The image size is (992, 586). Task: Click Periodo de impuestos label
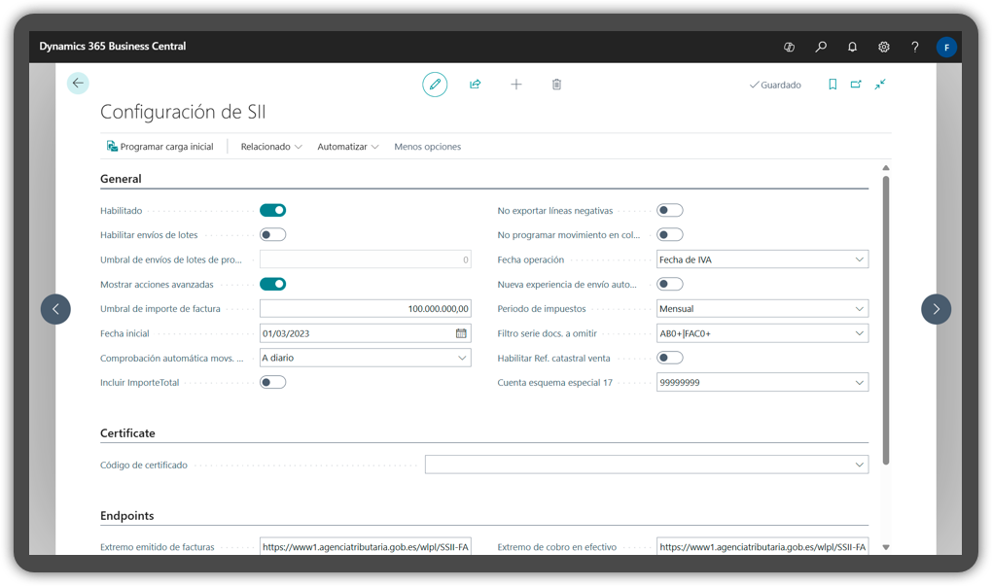pyautogui.click(x=542, y=308)
